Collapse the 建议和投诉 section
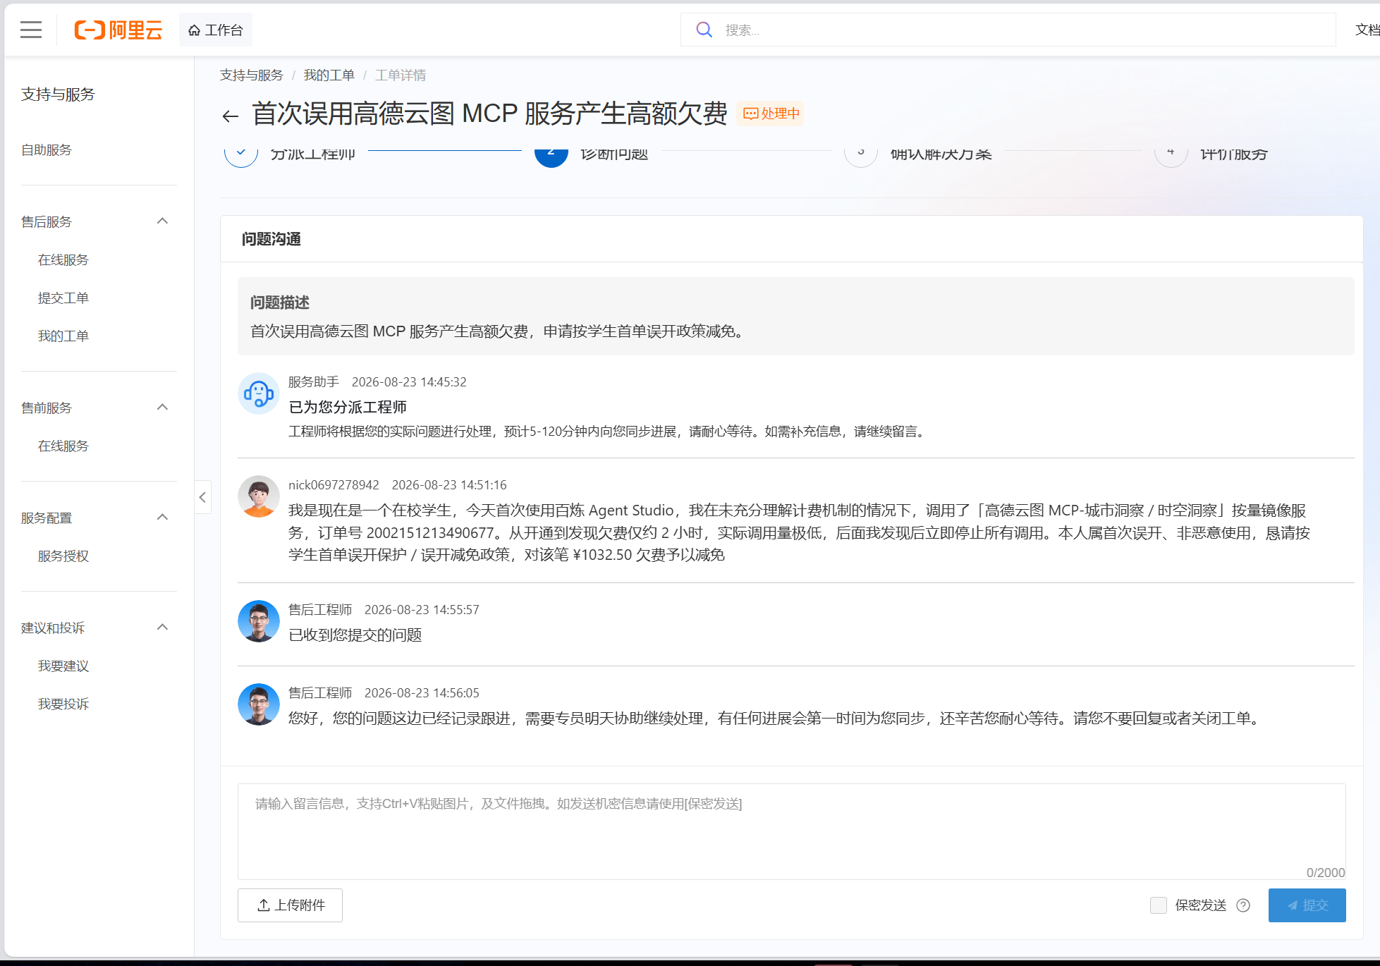This screenshot has width=1380, height=966. [x=162, y=628]
